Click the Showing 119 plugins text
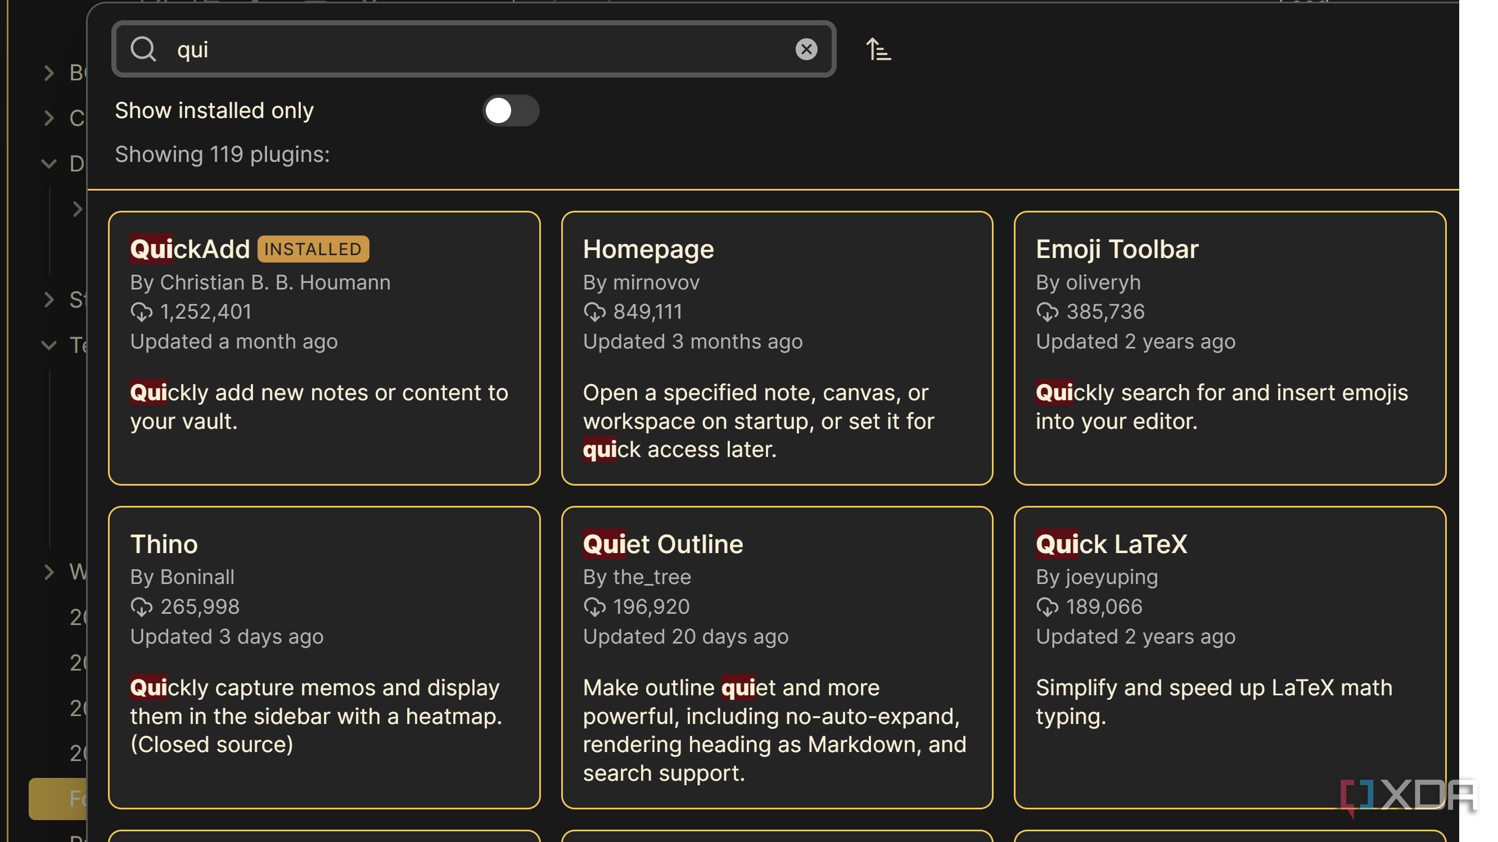 [222, 155]
